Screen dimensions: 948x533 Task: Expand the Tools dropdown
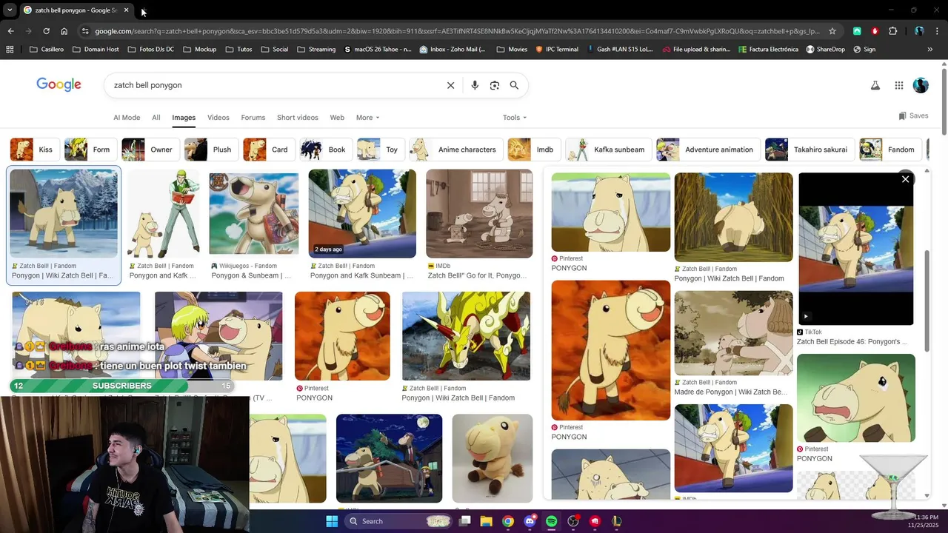tap(515, 118)
